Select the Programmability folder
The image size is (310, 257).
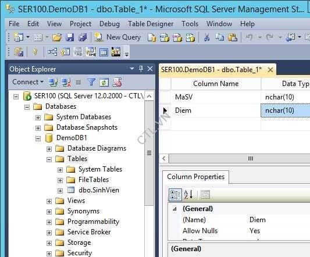(93, 222)
